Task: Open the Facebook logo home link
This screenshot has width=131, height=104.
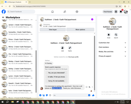Action: pyautogui.click(x=4, y=12)
